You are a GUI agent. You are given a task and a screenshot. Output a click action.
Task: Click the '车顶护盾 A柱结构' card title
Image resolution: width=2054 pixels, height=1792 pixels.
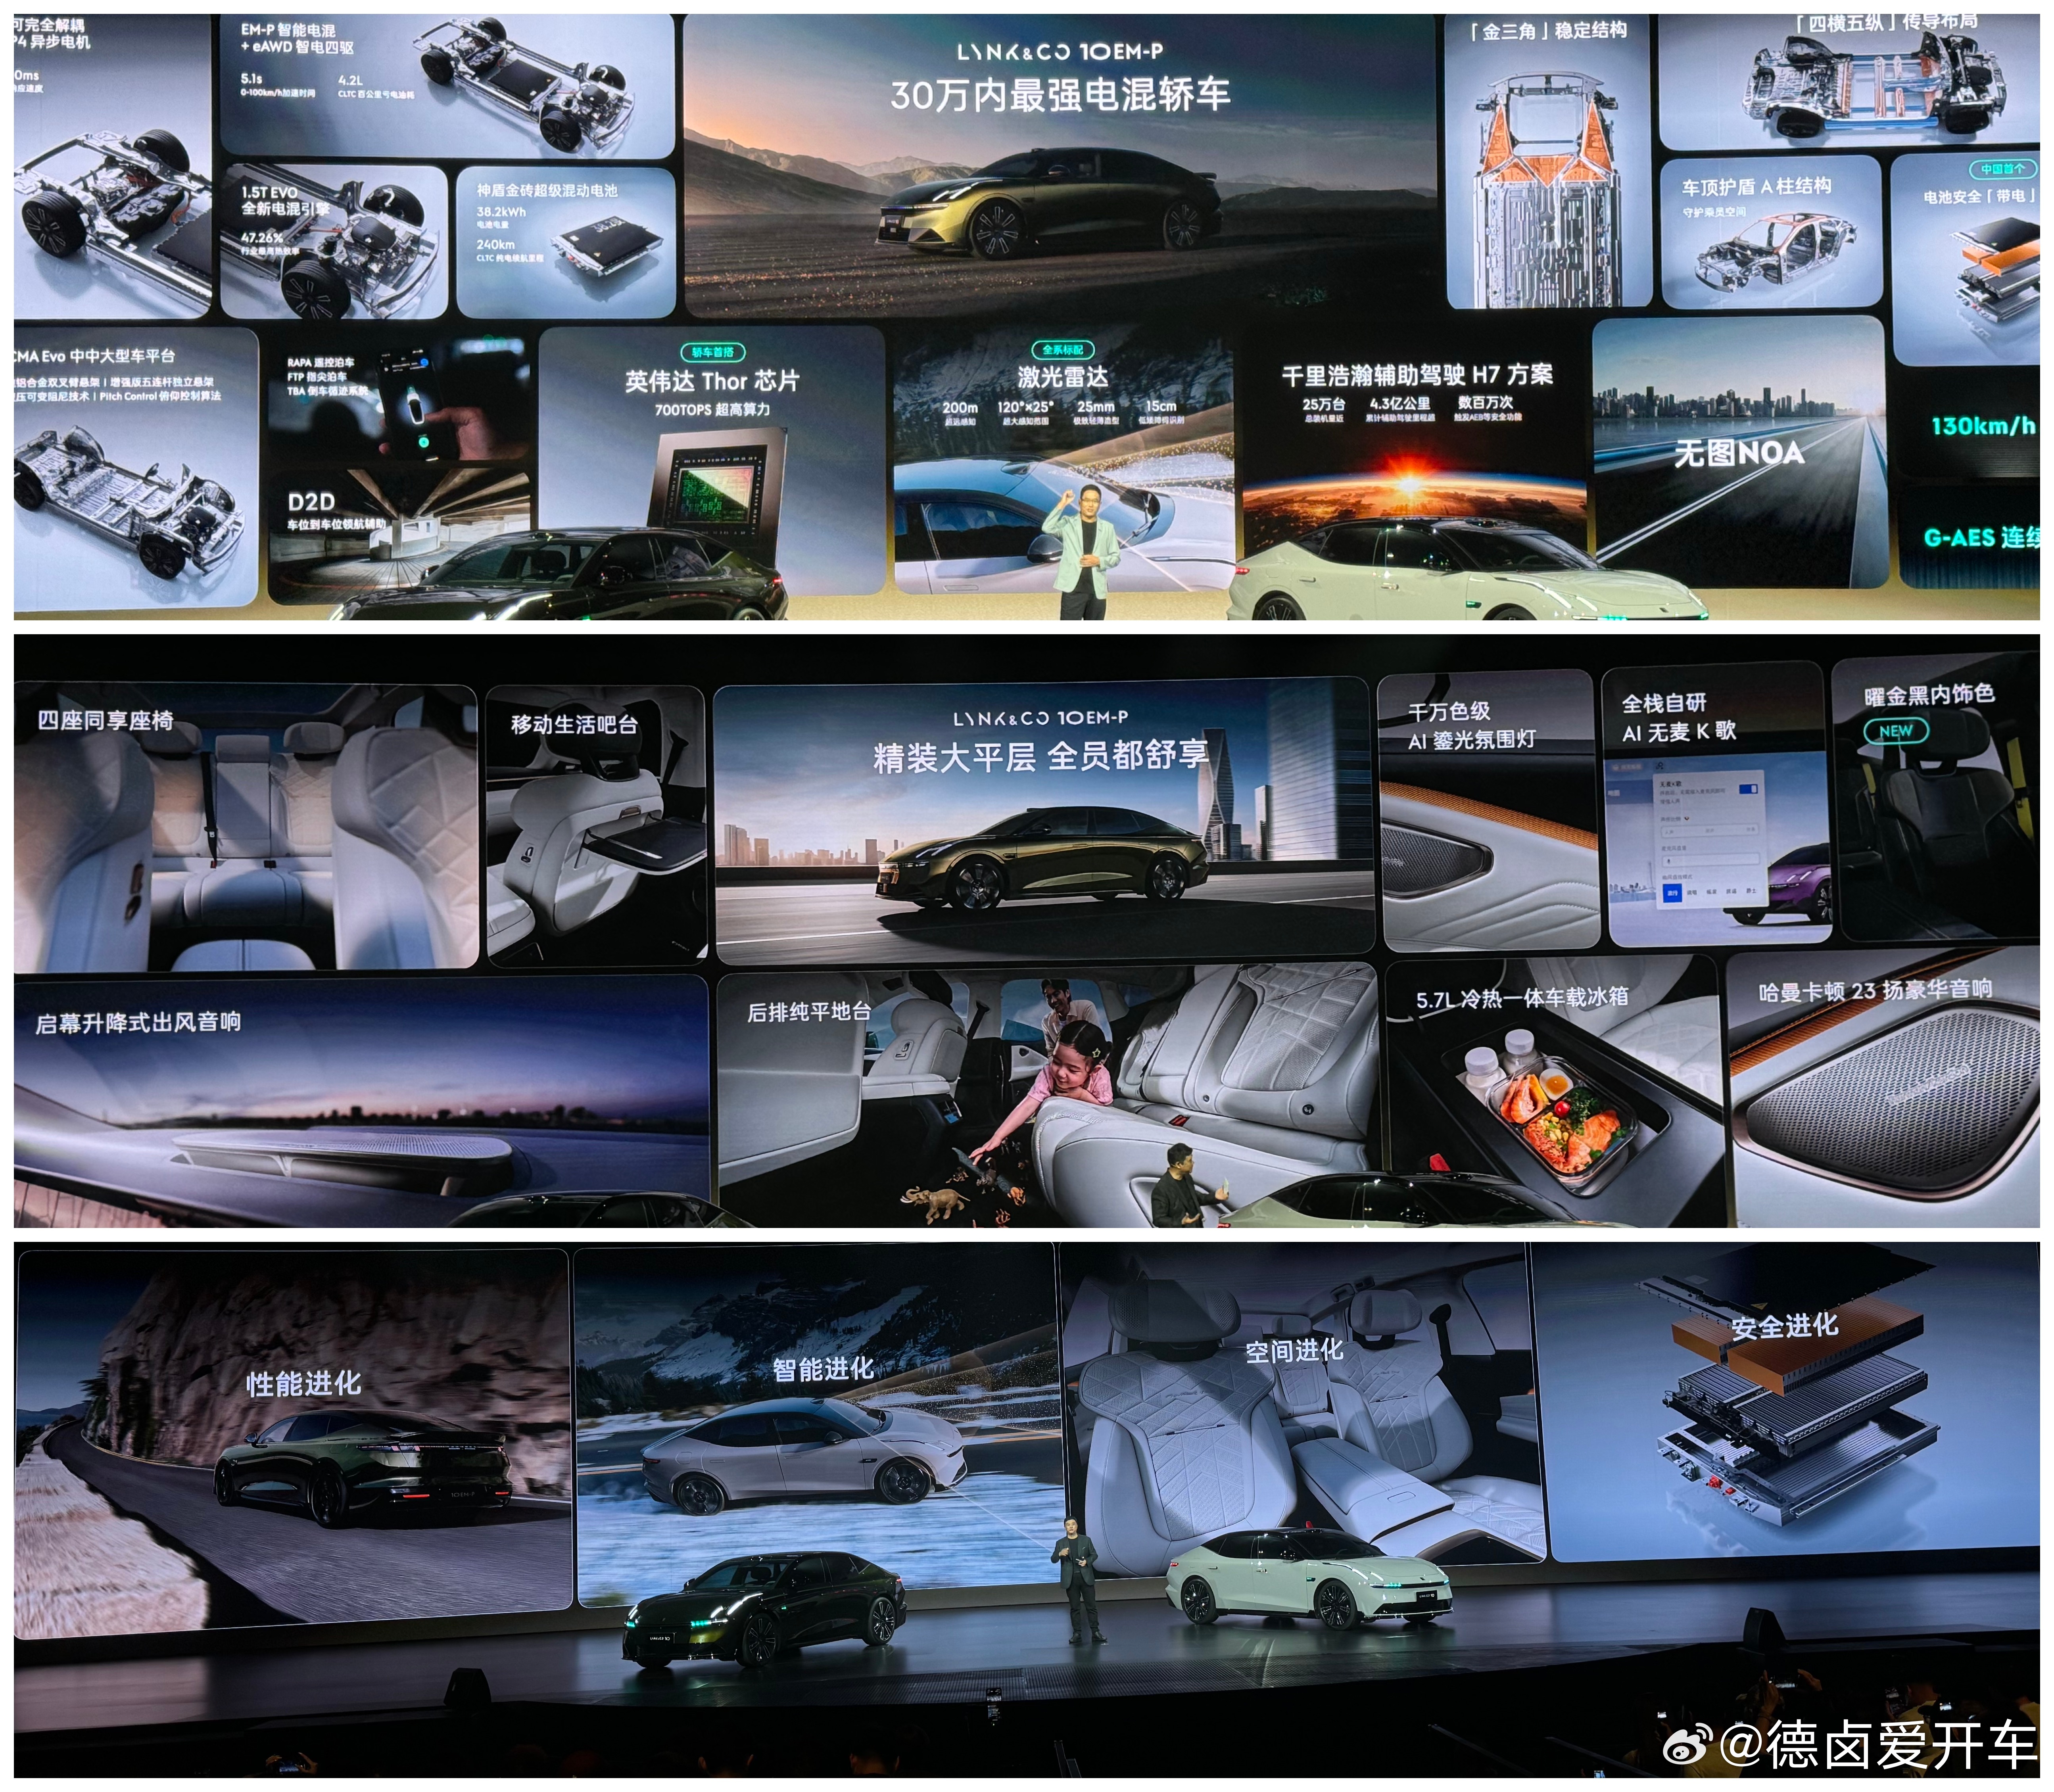click(x=1756, y=186)
